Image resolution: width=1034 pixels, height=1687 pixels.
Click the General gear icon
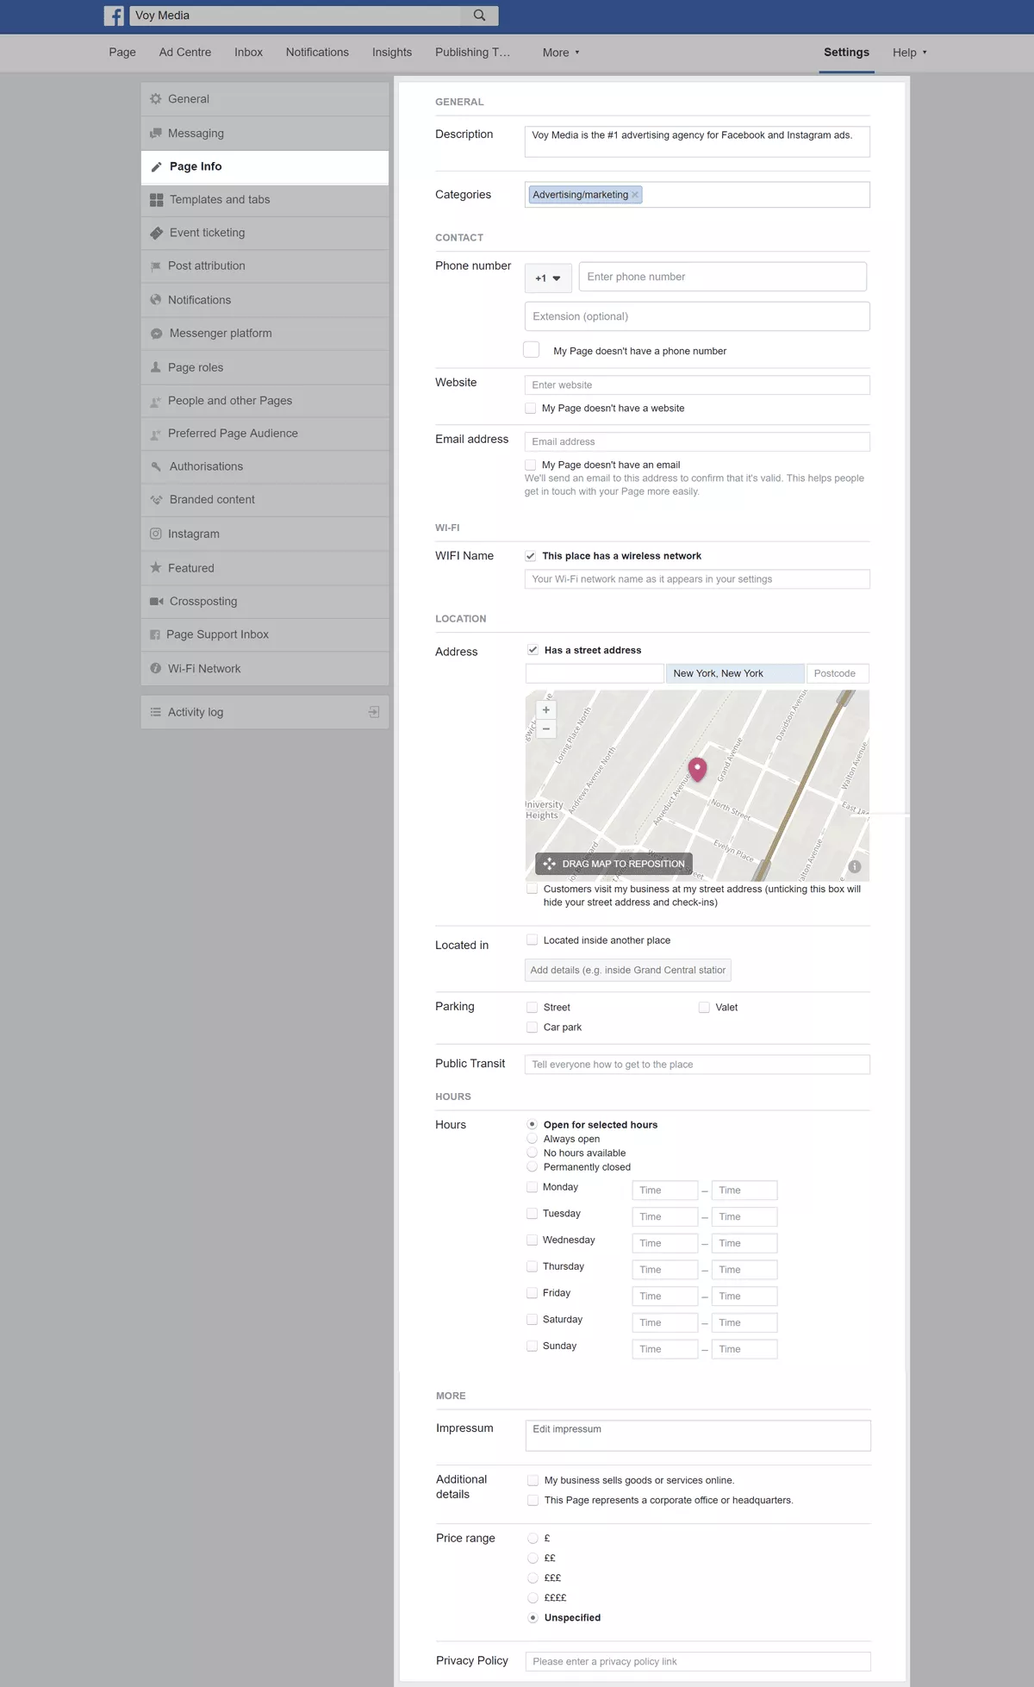tap(156, 99)
